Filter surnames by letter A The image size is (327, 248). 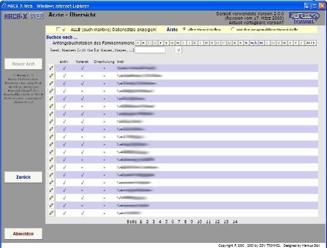[x=138, y=43]
